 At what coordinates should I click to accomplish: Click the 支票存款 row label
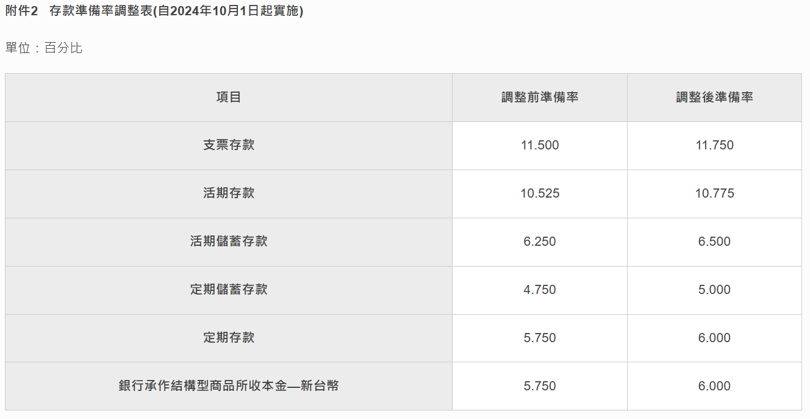[229, 145]
